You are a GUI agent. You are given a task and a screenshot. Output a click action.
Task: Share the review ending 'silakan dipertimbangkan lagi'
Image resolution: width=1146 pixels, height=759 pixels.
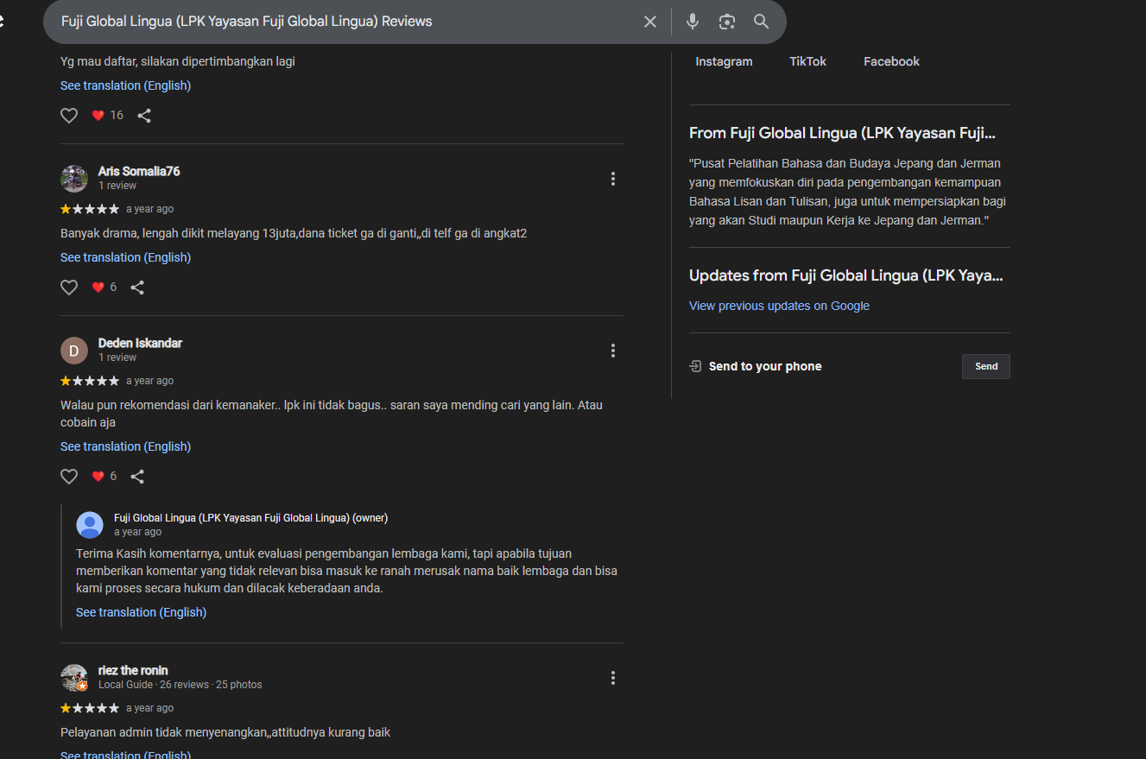tap(144, 116)
